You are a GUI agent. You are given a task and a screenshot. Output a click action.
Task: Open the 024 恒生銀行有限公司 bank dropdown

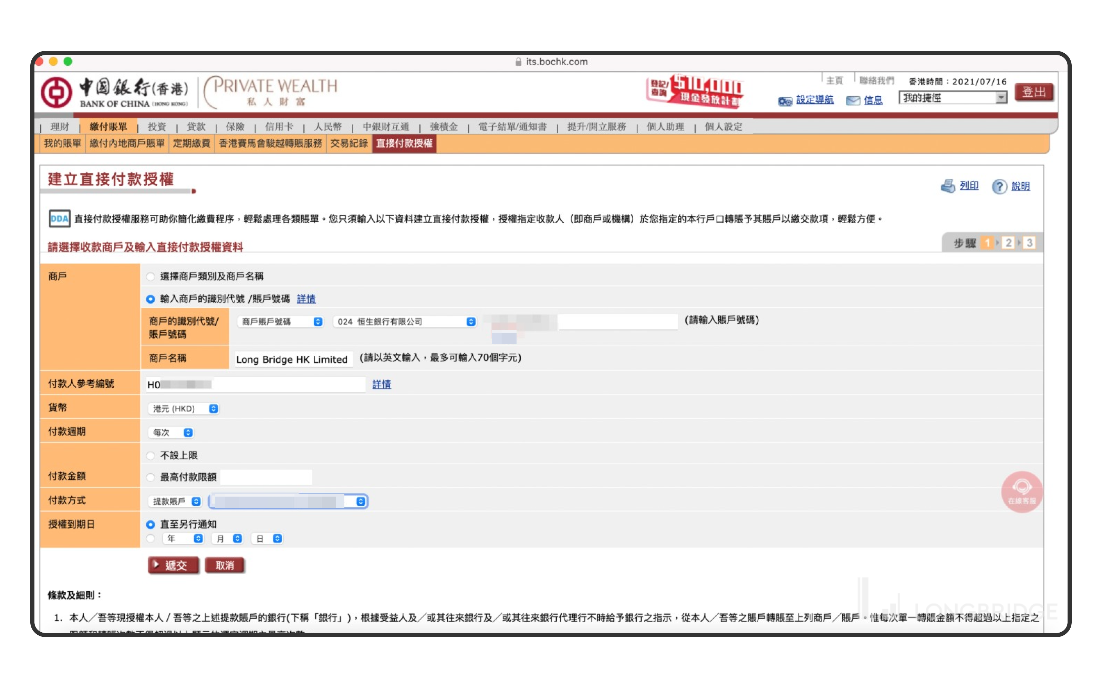tap(404, 322)
